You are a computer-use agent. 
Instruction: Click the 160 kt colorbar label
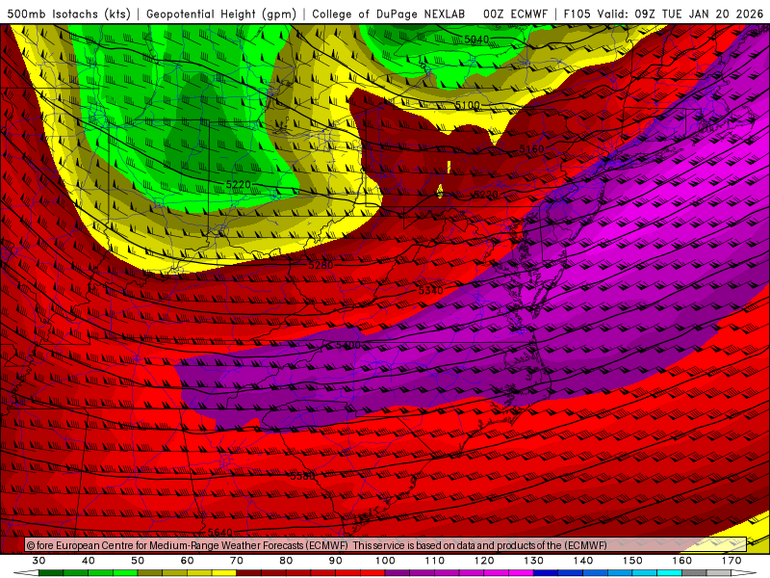pos(682,561)
